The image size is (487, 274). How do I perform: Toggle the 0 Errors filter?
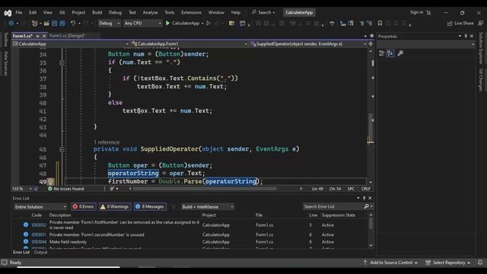coord(83,206)
